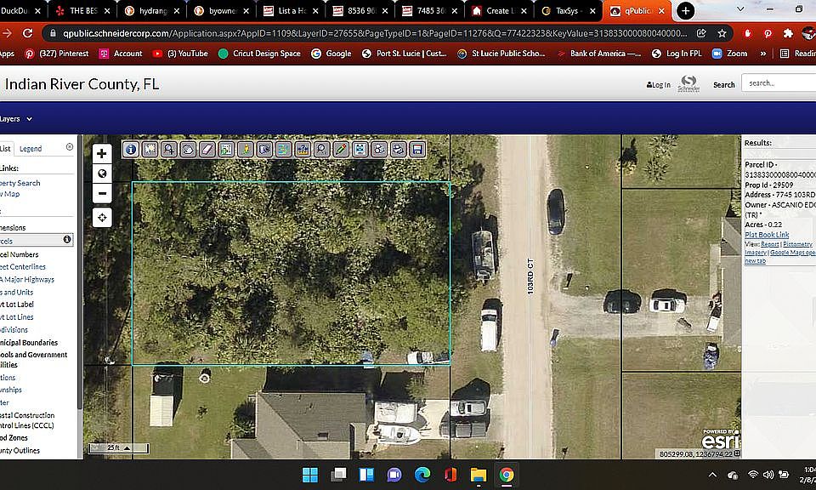Switch to the Layer List tab
816x490 pixels.
click(x=5, y=149)
